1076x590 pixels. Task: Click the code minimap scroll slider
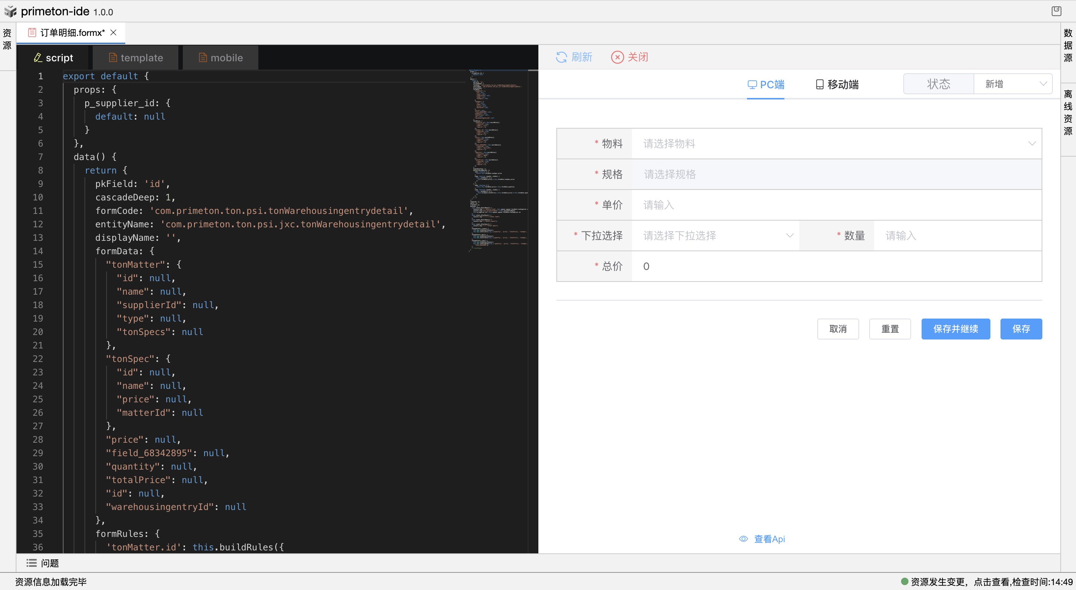533,70
